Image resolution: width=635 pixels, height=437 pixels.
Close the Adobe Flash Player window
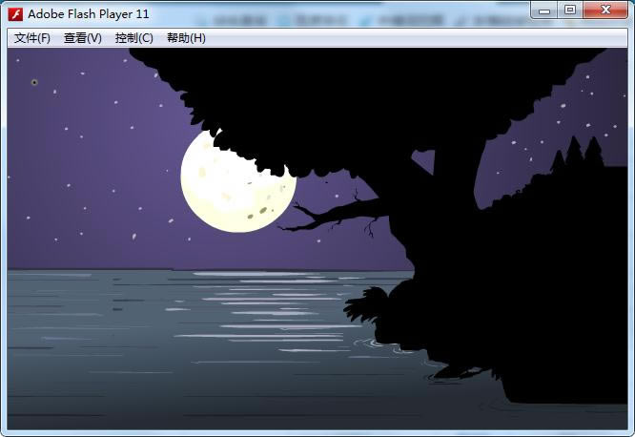tap(605, 10)
